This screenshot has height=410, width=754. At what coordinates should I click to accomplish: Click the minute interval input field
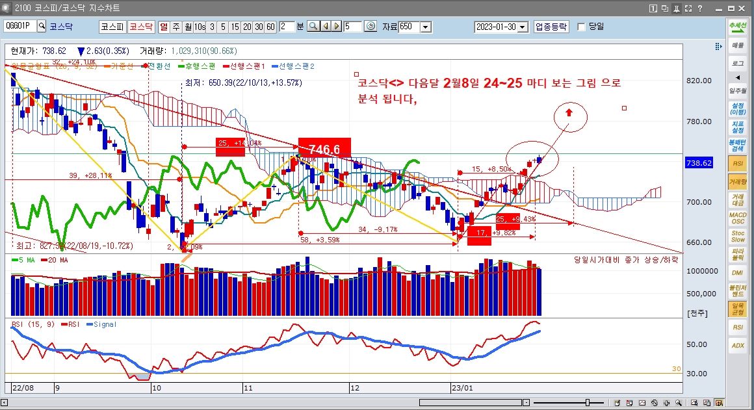point(286,27)
